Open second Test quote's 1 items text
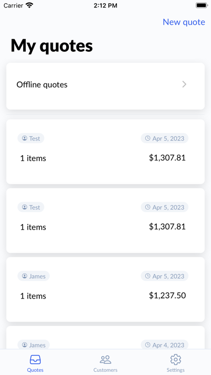Image resolution: width=211 pixels, height=375 pixels. [33, 227]
